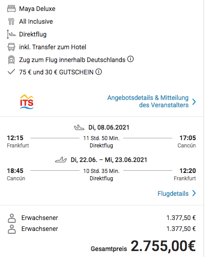Click the cutlery icon beside All Inclusive

pos(11,21)
